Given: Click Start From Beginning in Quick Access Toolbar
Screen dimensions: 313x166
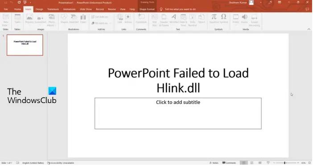Looking at the screenshot, I should [25, 2].
